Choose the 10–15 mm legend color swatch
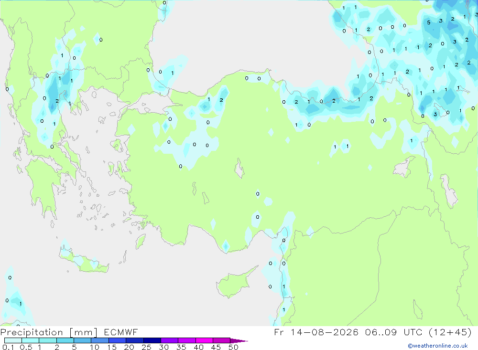 pos(100,340)
